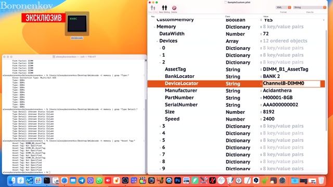The height and width of the screenshot is (187, 333).
Task: Select the Manufacturer key
Action: [181, 90]
